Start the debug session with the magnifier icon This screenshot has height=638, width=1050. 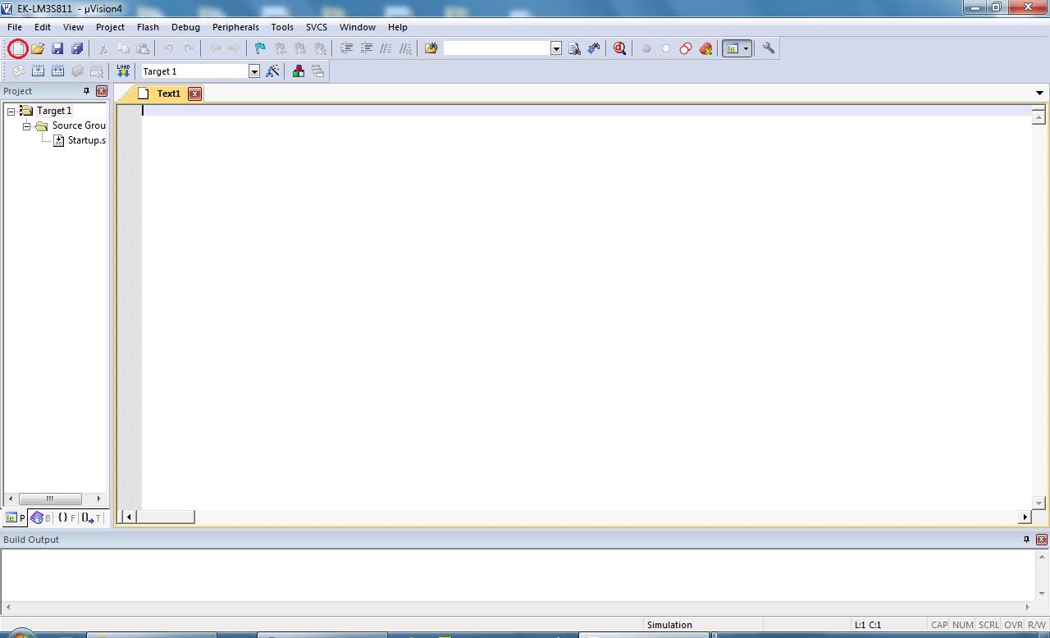tap(619, 48)
